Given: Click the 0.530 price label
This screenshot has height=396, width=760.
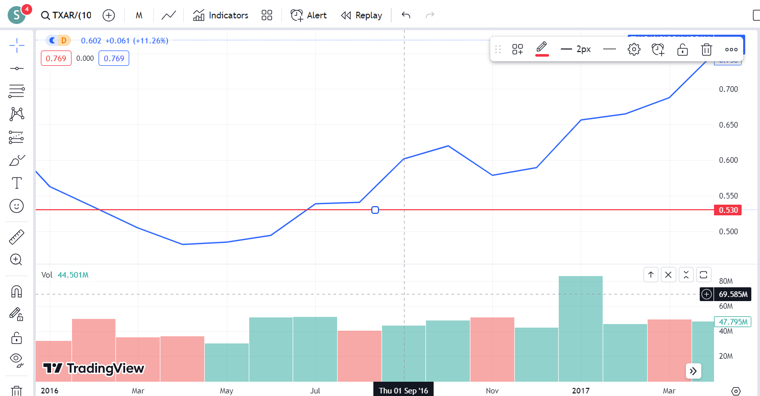Looking at the screenshot, I should point(728,210).
